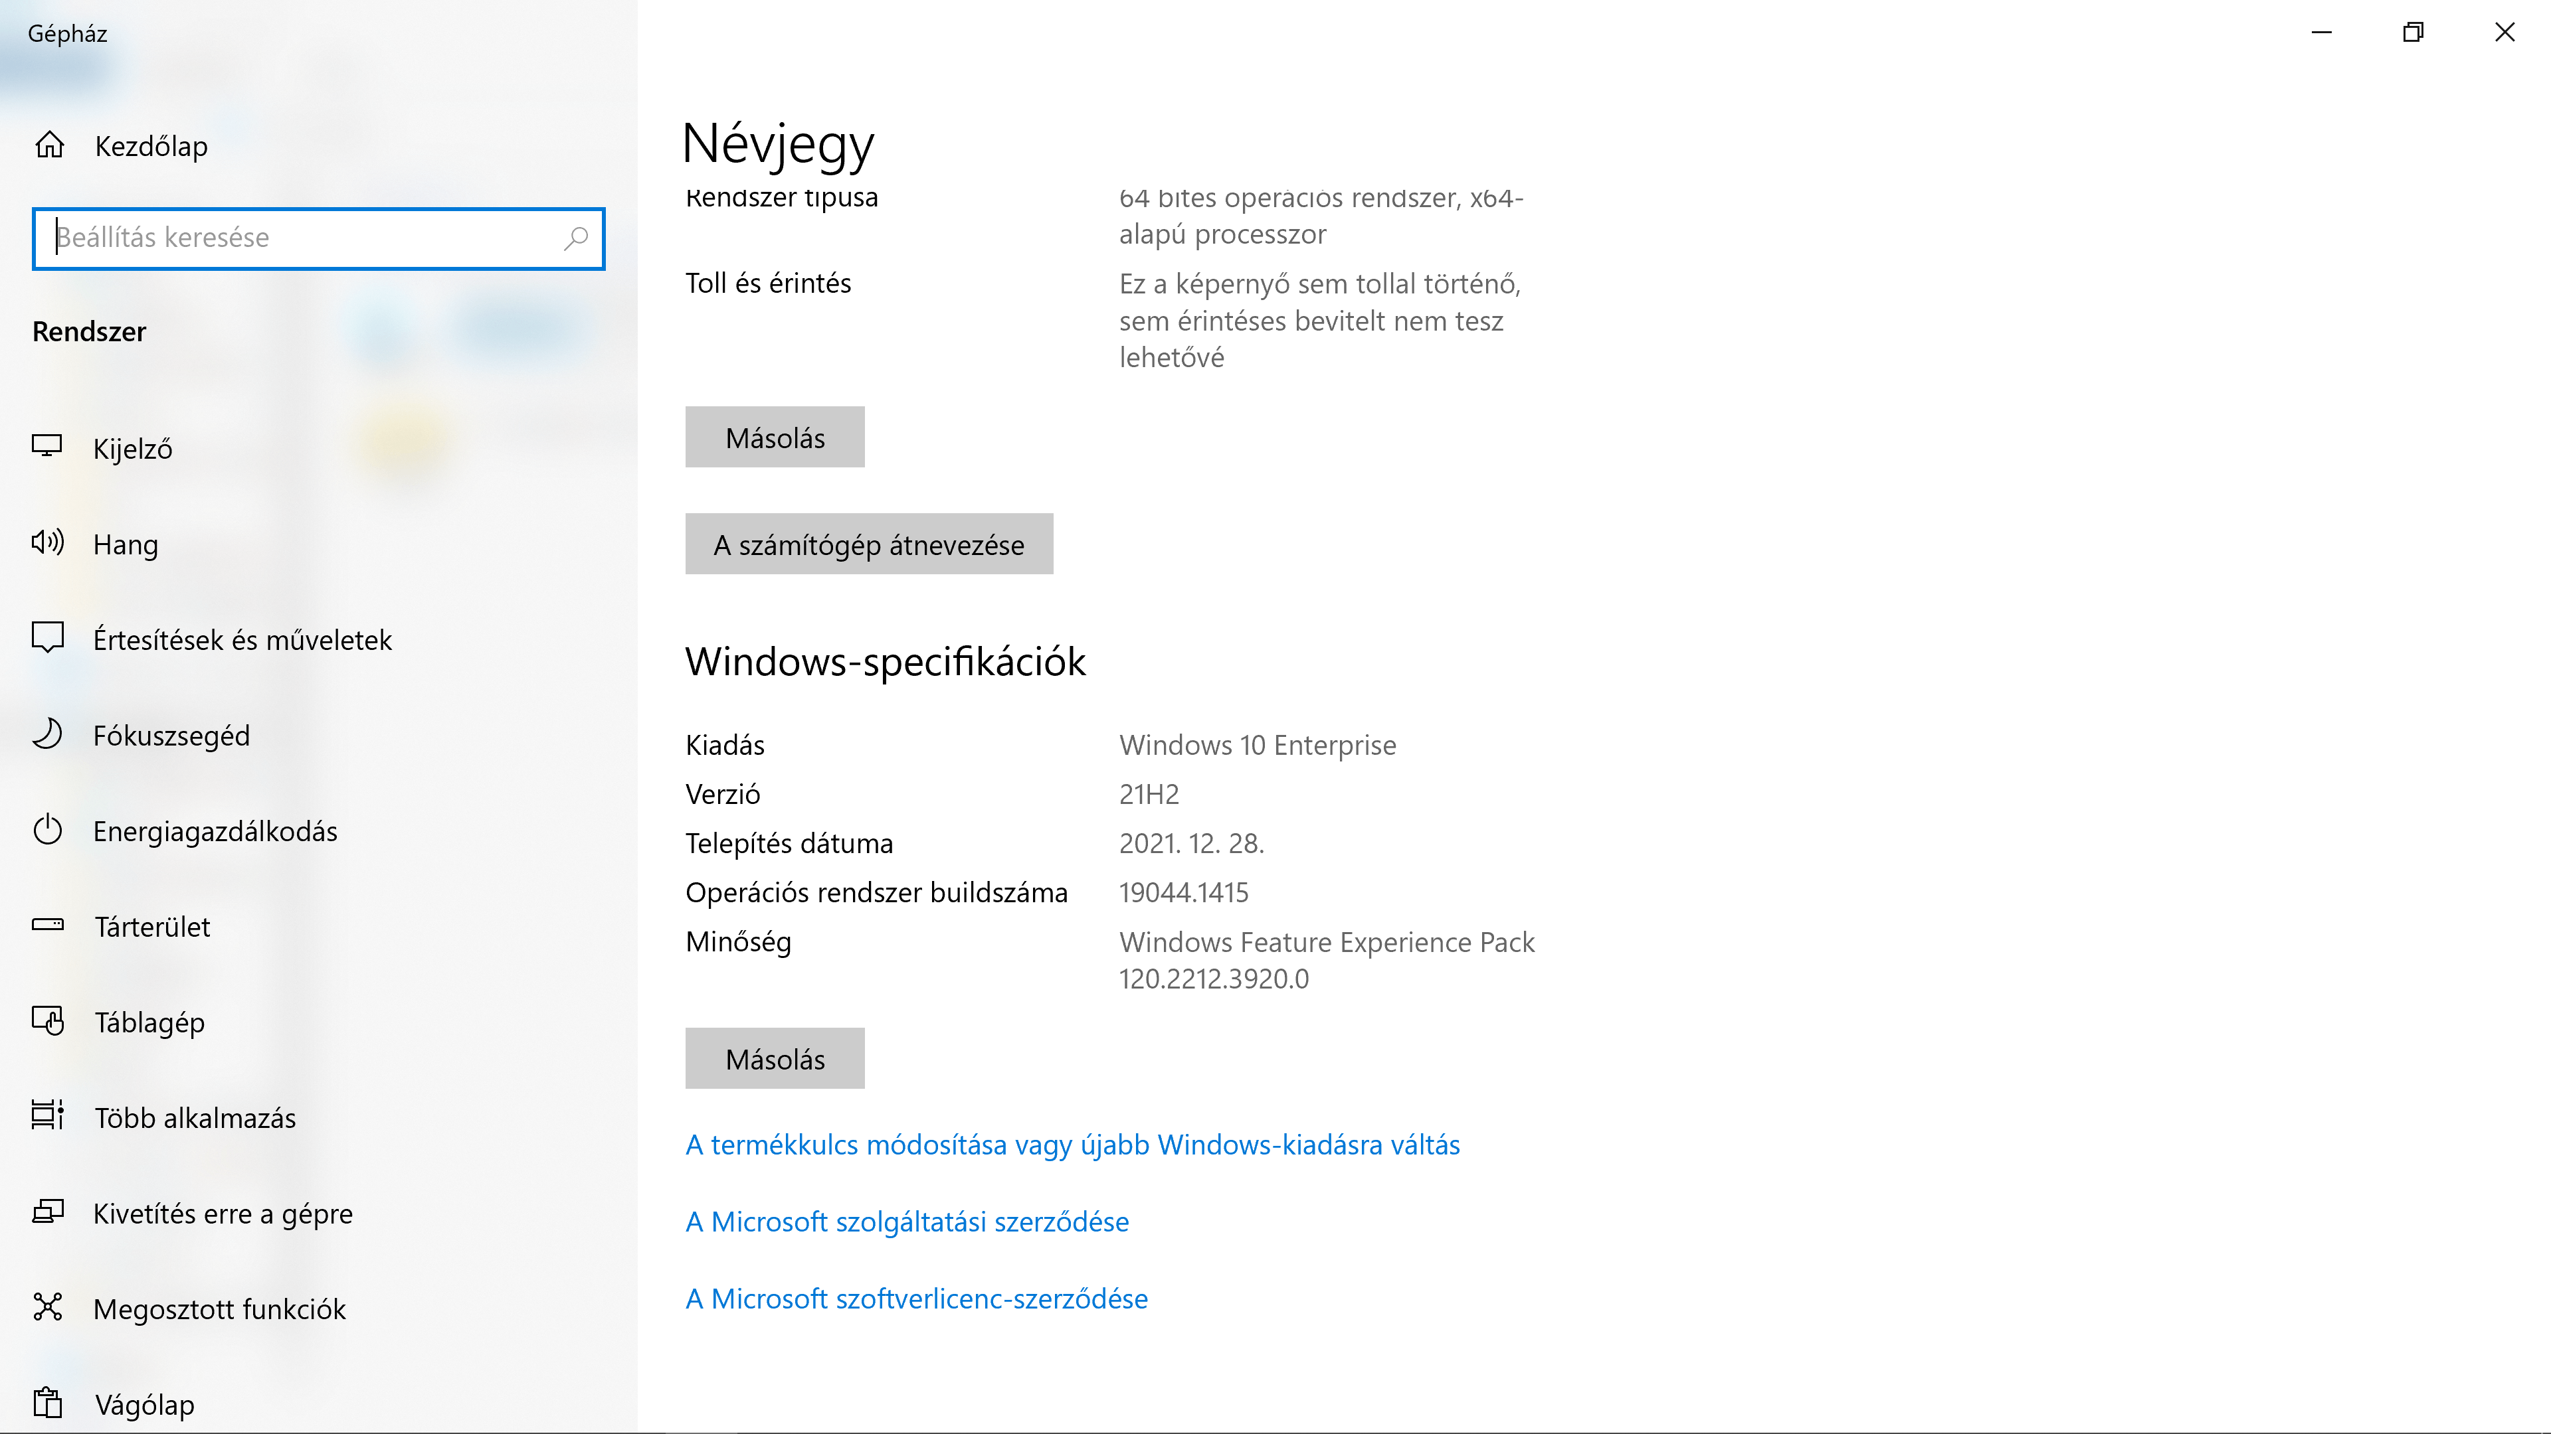This screenshot has height=1434, width=2551.
Task: Click the Kezdőlap home icon
Action: [x=50, y=145]
